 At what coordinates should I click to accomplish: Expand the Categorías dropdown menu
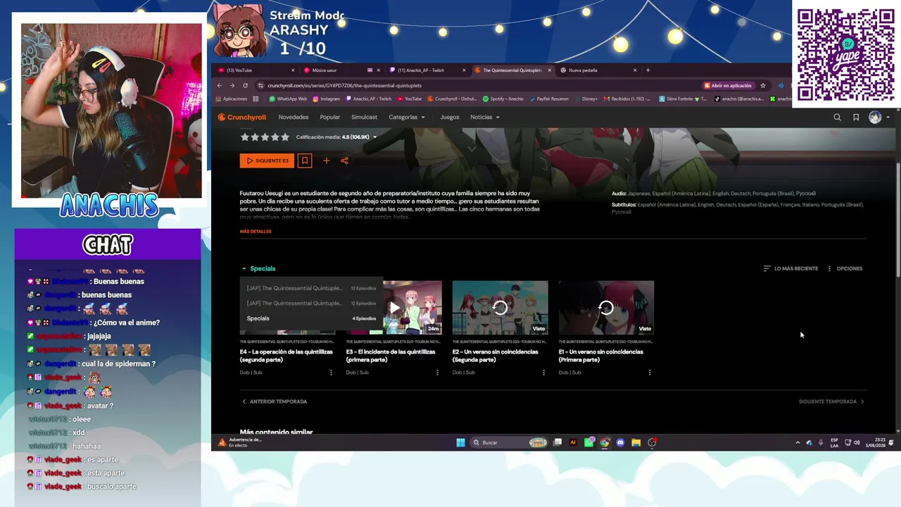[x=407, y=118]
